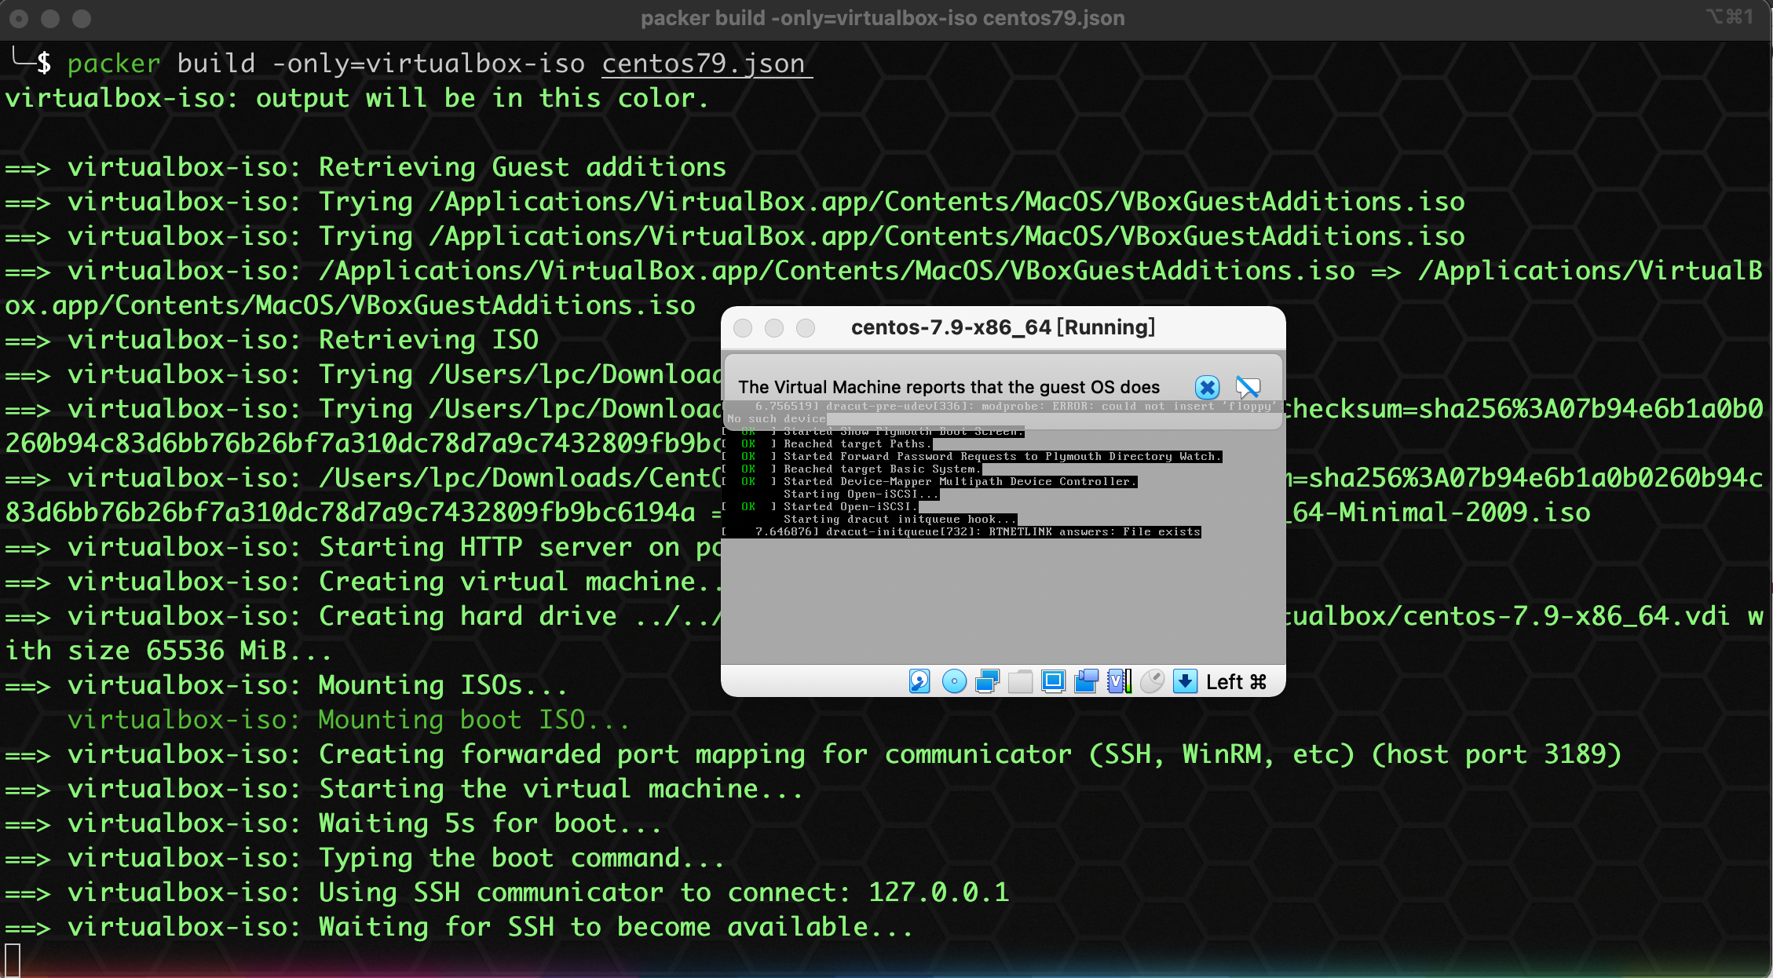Image resolution: width=1773 pixels, height=978 pixels.
Task: Click the Left ⌘ host key label
Action: pyautogui.click(x=1236, y=682)
